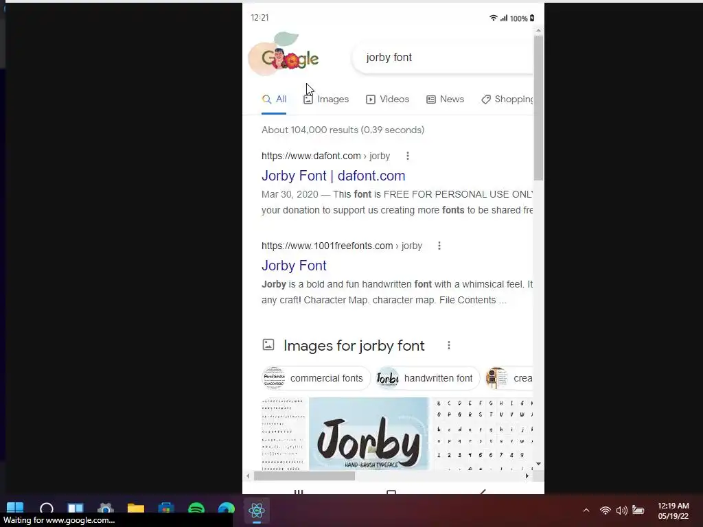Click the horizontal scroll right arrow
Image resolution: width=703 pixels, height=527 pixels.
coord(527,476)
